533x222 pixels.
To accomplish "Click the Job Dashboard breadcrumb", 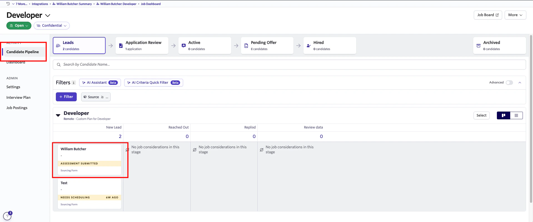I will coord(151,4).
